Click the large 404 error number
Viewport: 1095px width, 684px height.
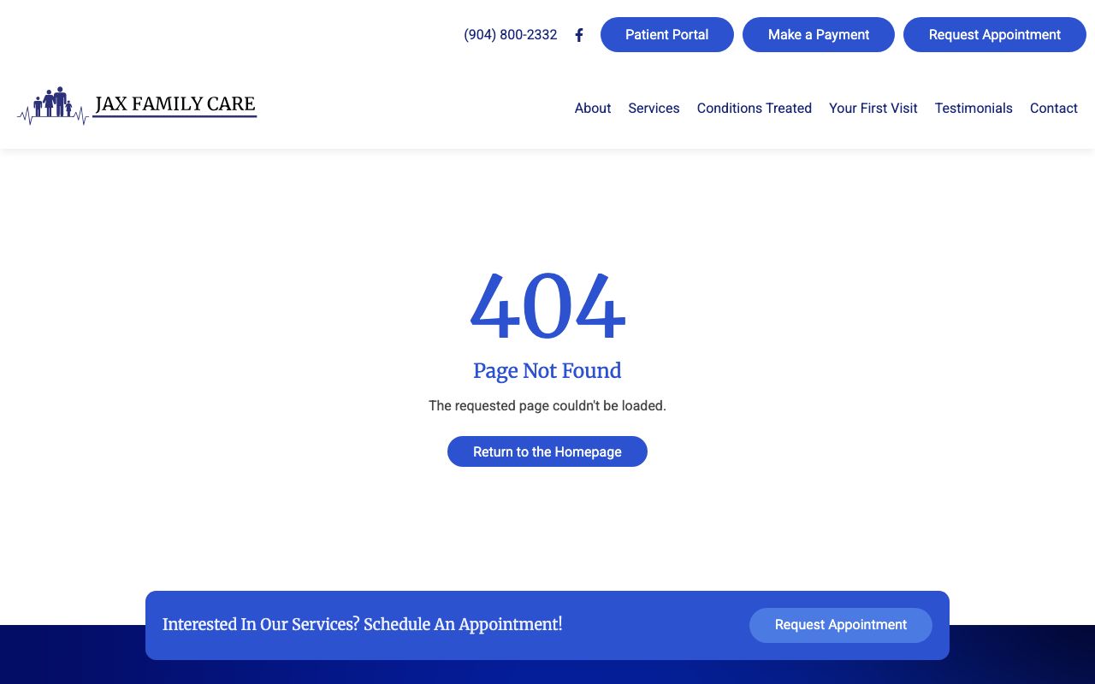tap(547, 308)
